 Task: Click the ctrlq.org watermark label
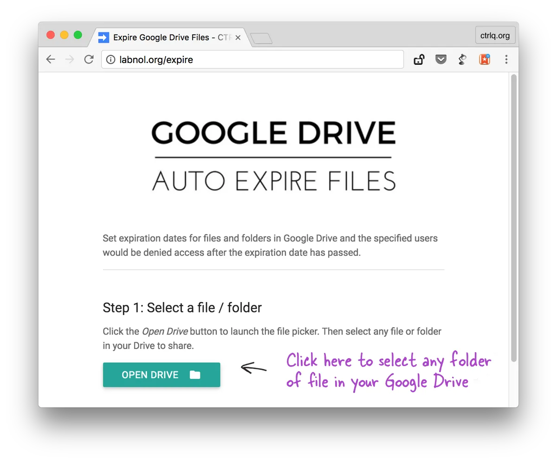point(495,35)
